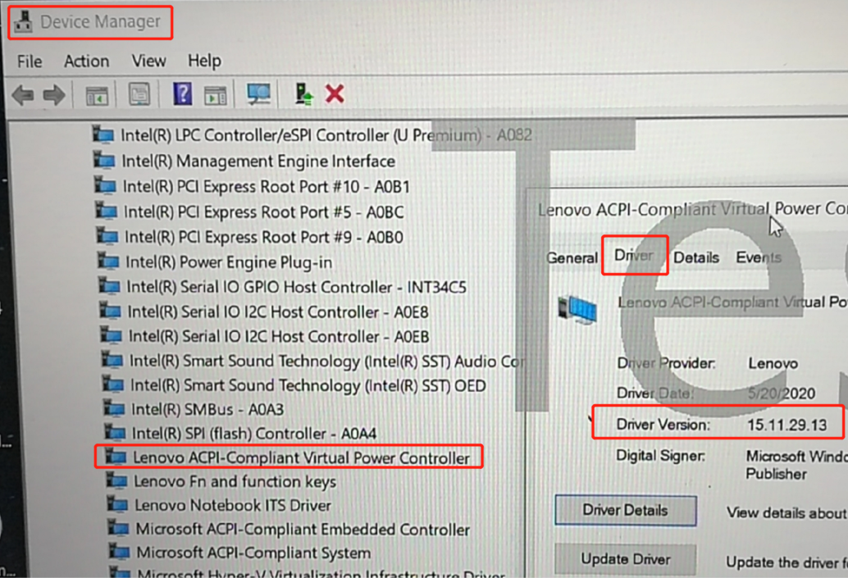Switch to the General tab

pyautogui.click(x=572, y=258)
